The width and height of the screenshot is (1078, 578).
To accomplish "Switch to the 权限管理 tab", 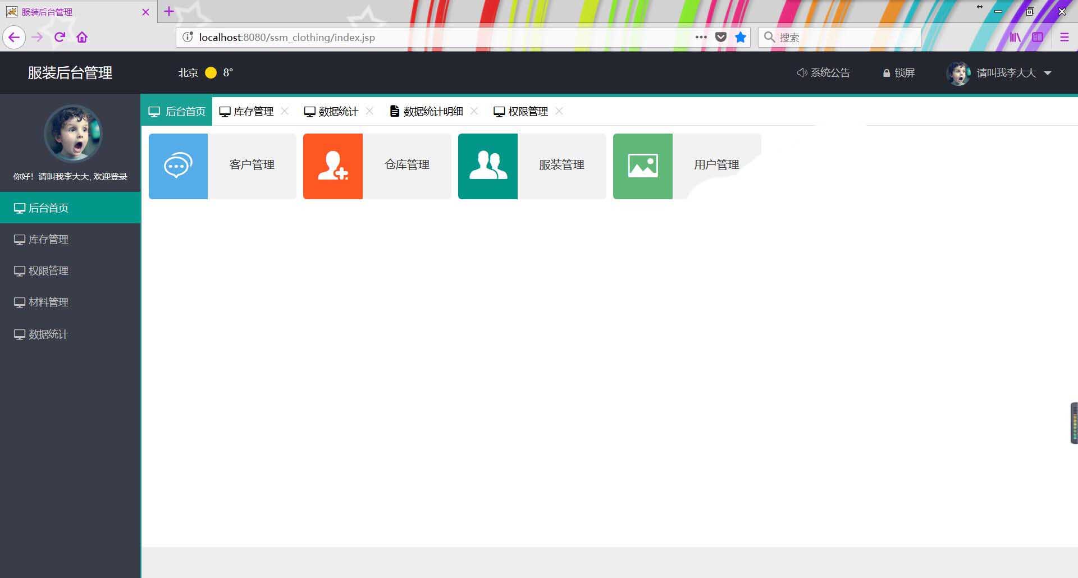I will coord(521,111).
